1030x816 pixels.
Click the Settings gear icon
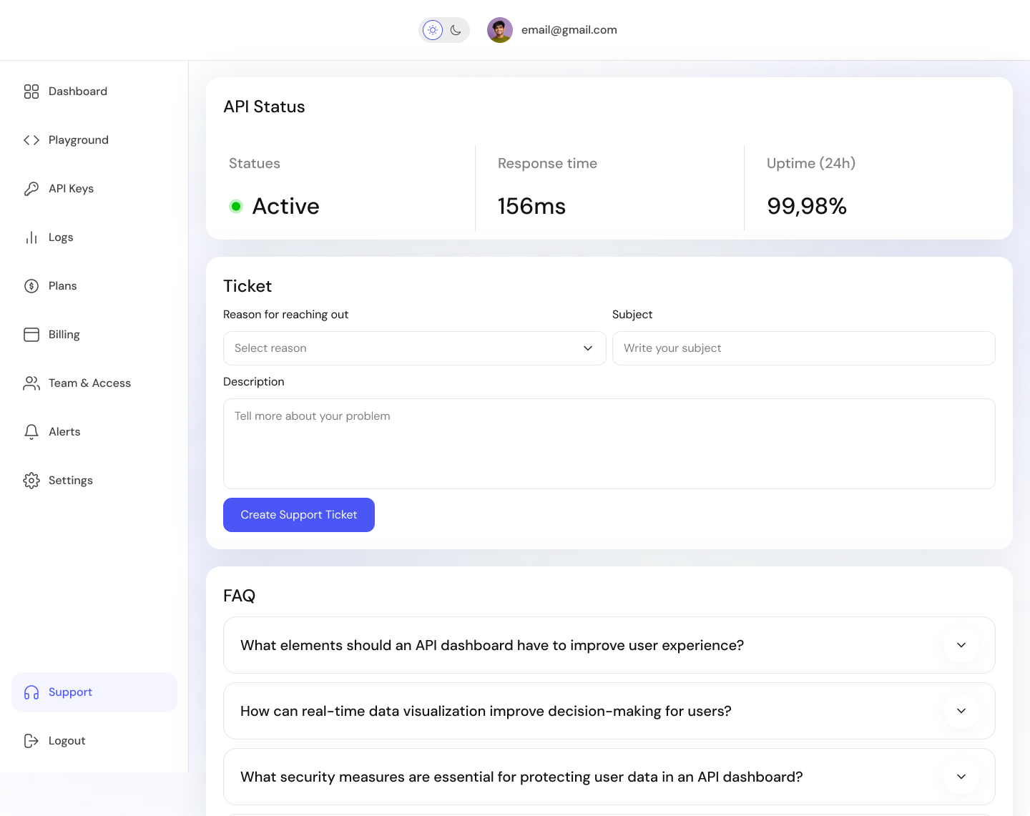click(31, 481)
